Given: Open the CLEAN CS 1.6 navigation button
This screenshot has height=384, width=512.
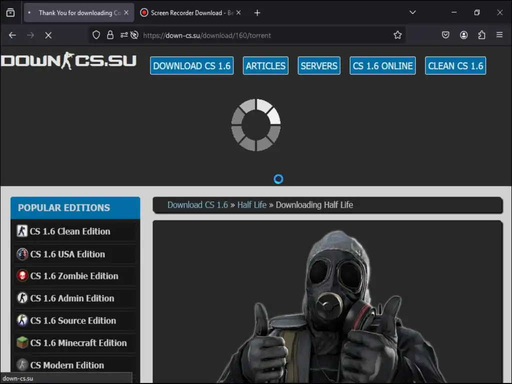Looking at the screenshot, I should pos(455,65).
